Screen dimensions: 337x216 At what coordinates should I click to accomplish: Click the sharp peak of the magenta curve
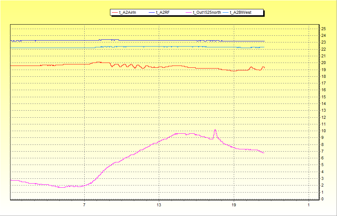tap(215, 130)
